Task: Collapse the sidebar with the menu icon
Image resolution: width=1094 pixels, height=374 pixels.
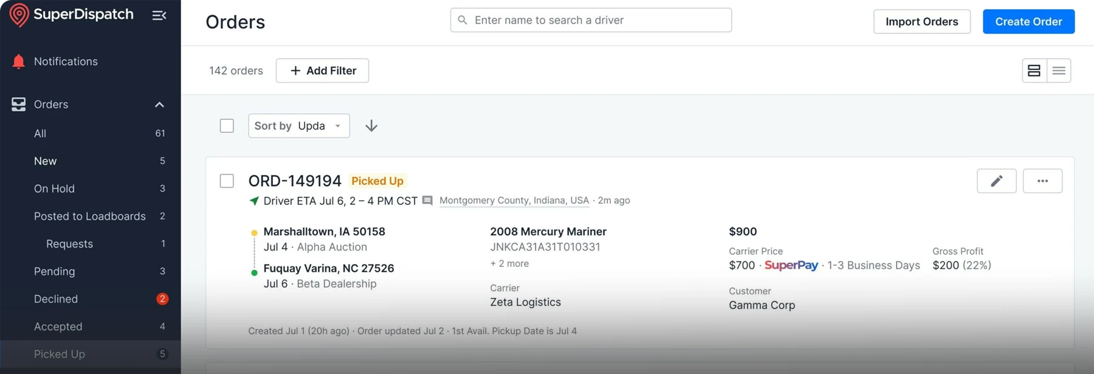Action: click(x=159, y=15)
